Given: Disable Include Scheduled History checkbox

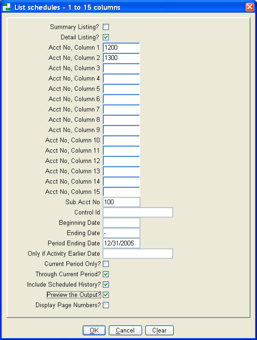Looking at the screenshot, I should 106,284.
